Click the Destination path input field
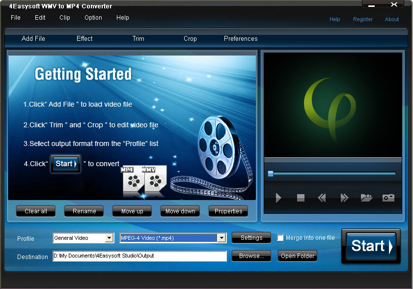The width and height of the screenshot is (413, 289). click(139, 256)
